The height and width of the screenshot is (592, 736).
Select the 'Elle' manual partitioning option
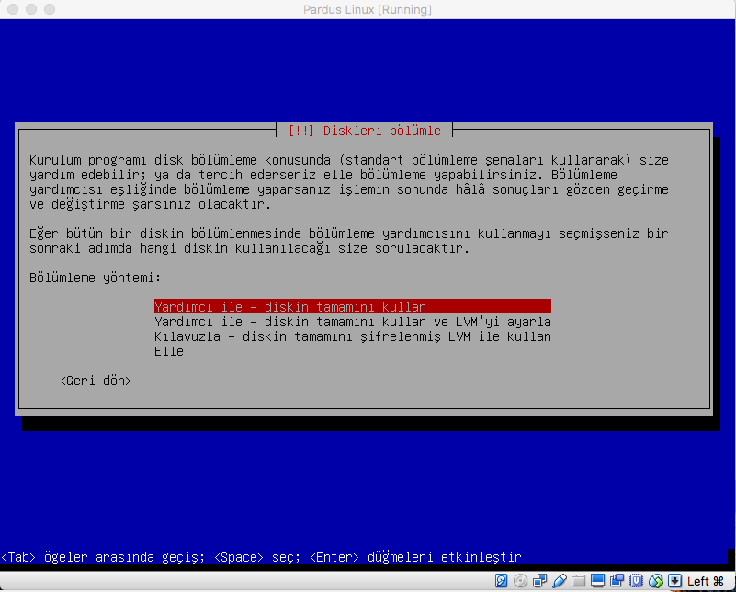pyautogui.click(x=169, y=351)
